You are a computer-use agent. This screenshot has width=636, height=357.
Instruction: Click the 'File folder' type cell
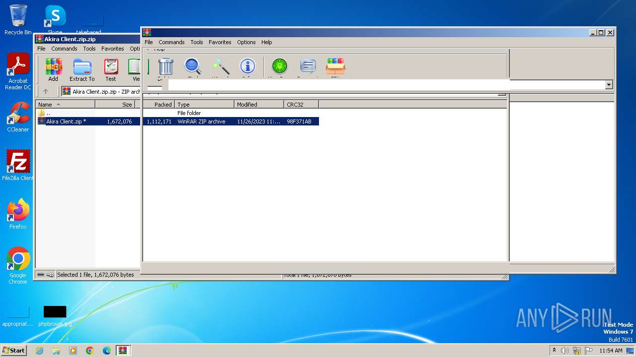pyautogui.click(x=189, y=113)
